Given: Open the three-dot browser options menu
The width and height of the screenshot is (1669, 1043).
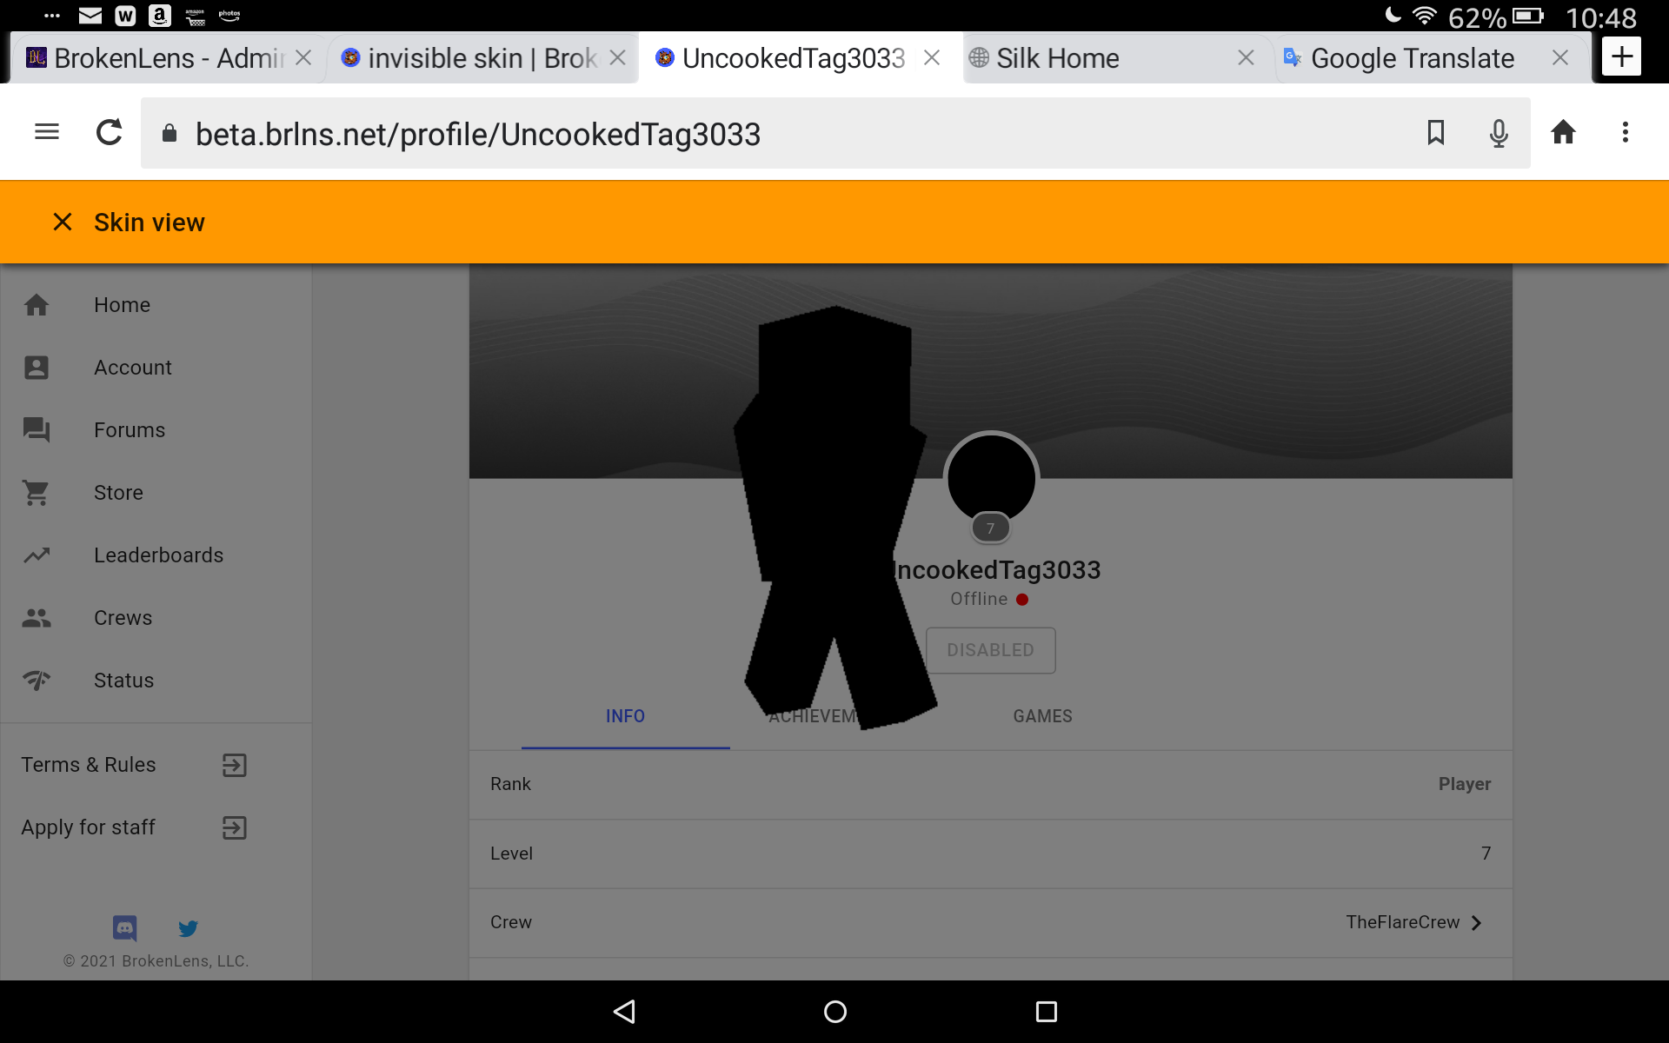Looking at the screenshot, I should point(1626,132).
